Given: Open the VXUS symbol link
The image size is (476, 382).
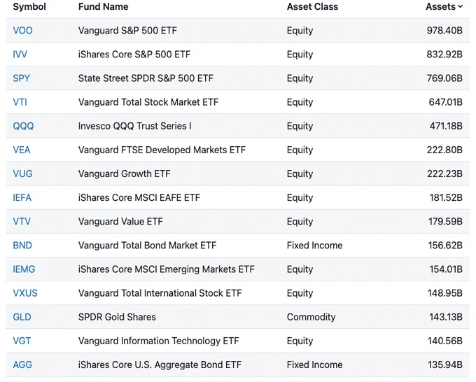Looking at the screenshot, I should [x=25, y=293].
